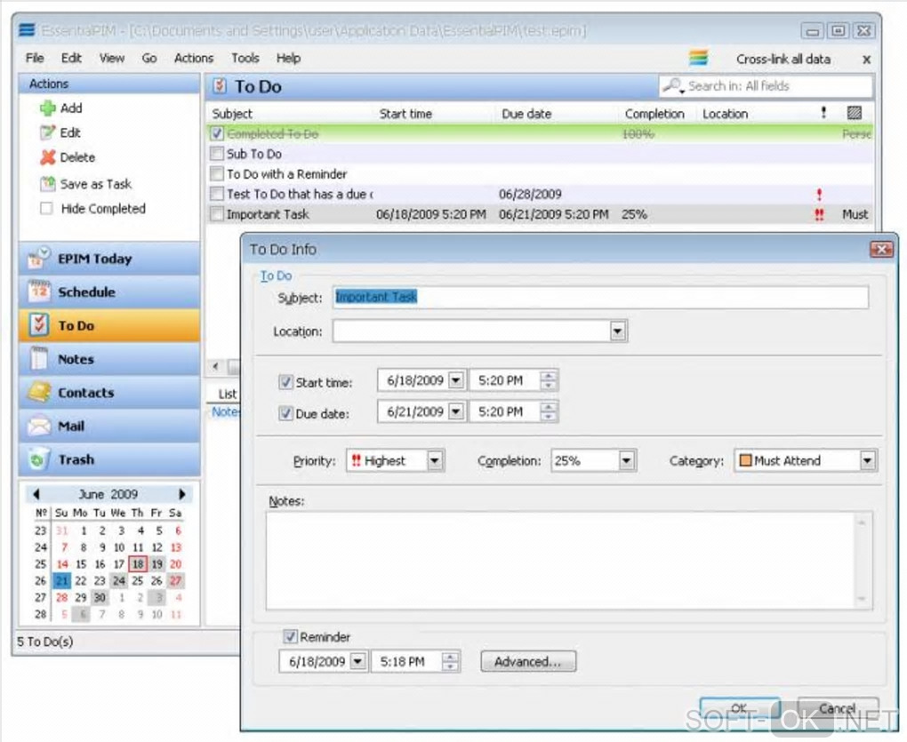Viewport: 907px width, 742px height.
Task: Check the Important Task row checkbox
Action: [x=217, y=214]
